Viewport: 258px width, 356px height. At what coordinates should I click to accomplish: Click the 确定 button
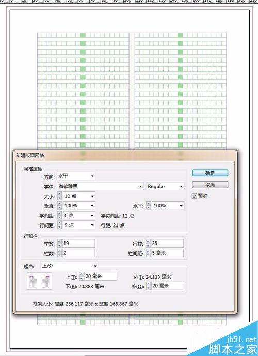pyautogui.click(x=210, y=173)
